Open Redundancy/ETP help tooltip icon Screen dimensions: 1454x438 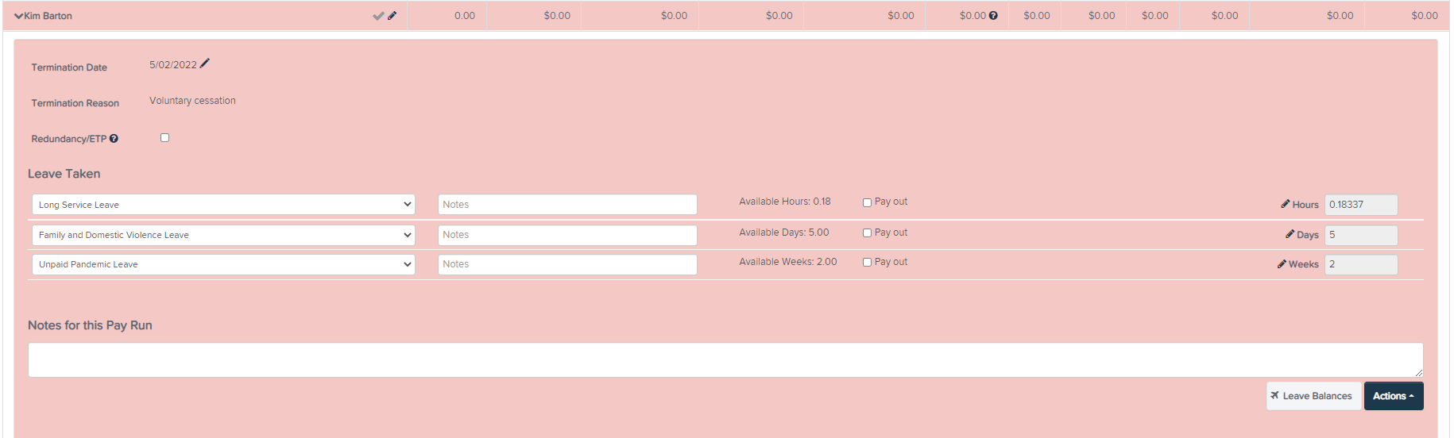(114, 138)
